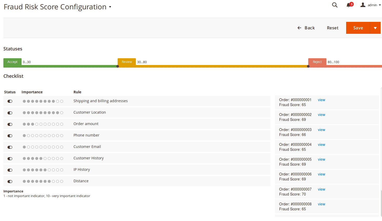Click the admin user account icon

click(363, 5)
